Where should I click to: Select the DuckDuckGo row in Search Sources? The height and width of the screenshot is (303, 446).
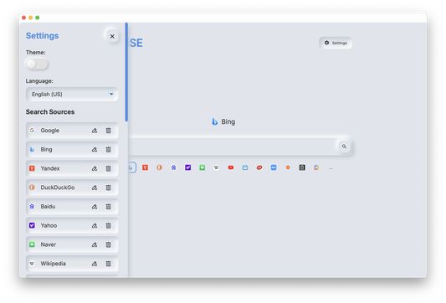click(x=72, y=187)
